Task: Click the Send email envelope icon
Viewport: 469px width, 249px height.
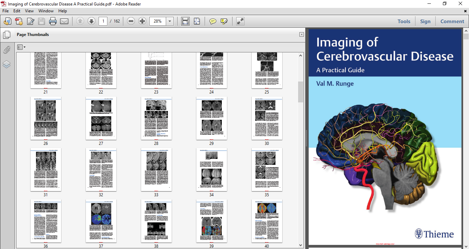Action: 64,21
